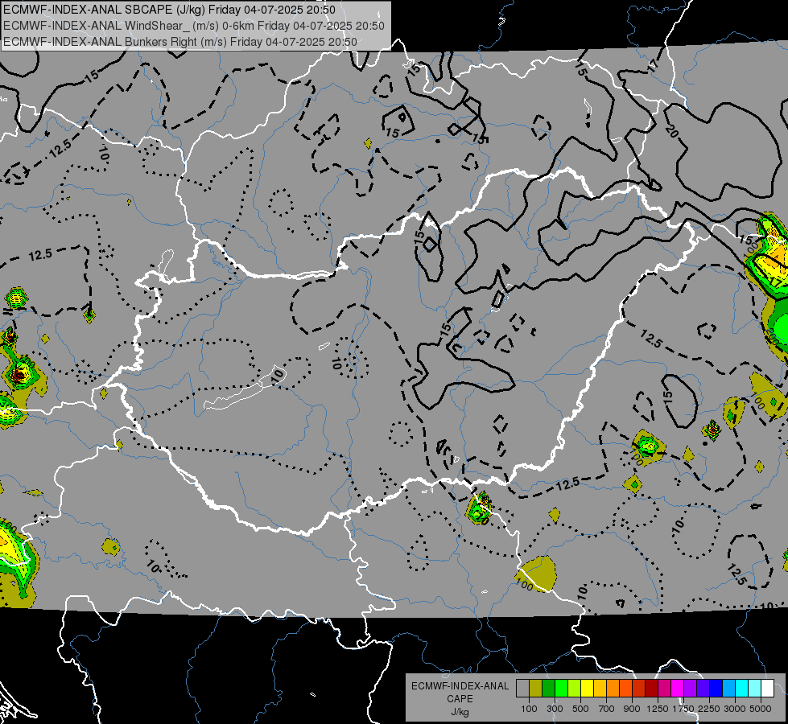Pick the pure blue legend swatch

coord(716,688)
